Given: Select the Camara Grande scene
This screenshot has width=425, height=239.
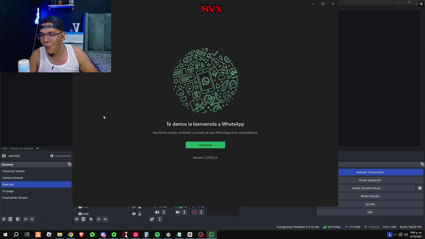Looking at the screenshot, I should pyautogui.click(x=36, y=178).
